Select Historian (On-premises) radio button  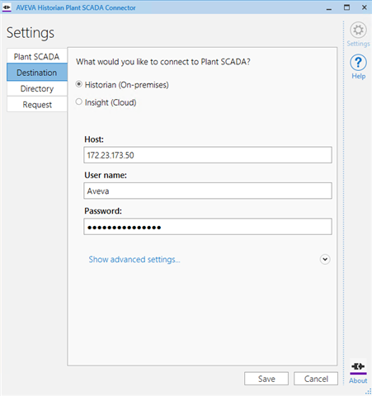(x=79, y=84)
